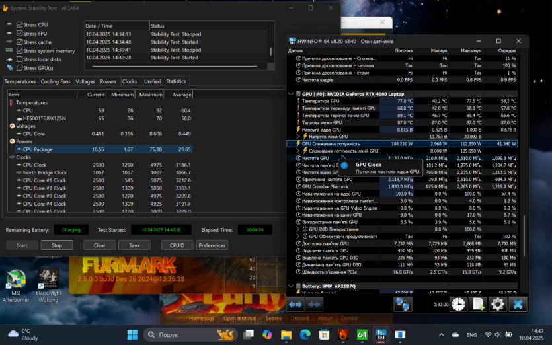Click the taskbar search box Пошук
Viewport: 552px width, 345px height.
pyautogui.click(x=190, y=335)
